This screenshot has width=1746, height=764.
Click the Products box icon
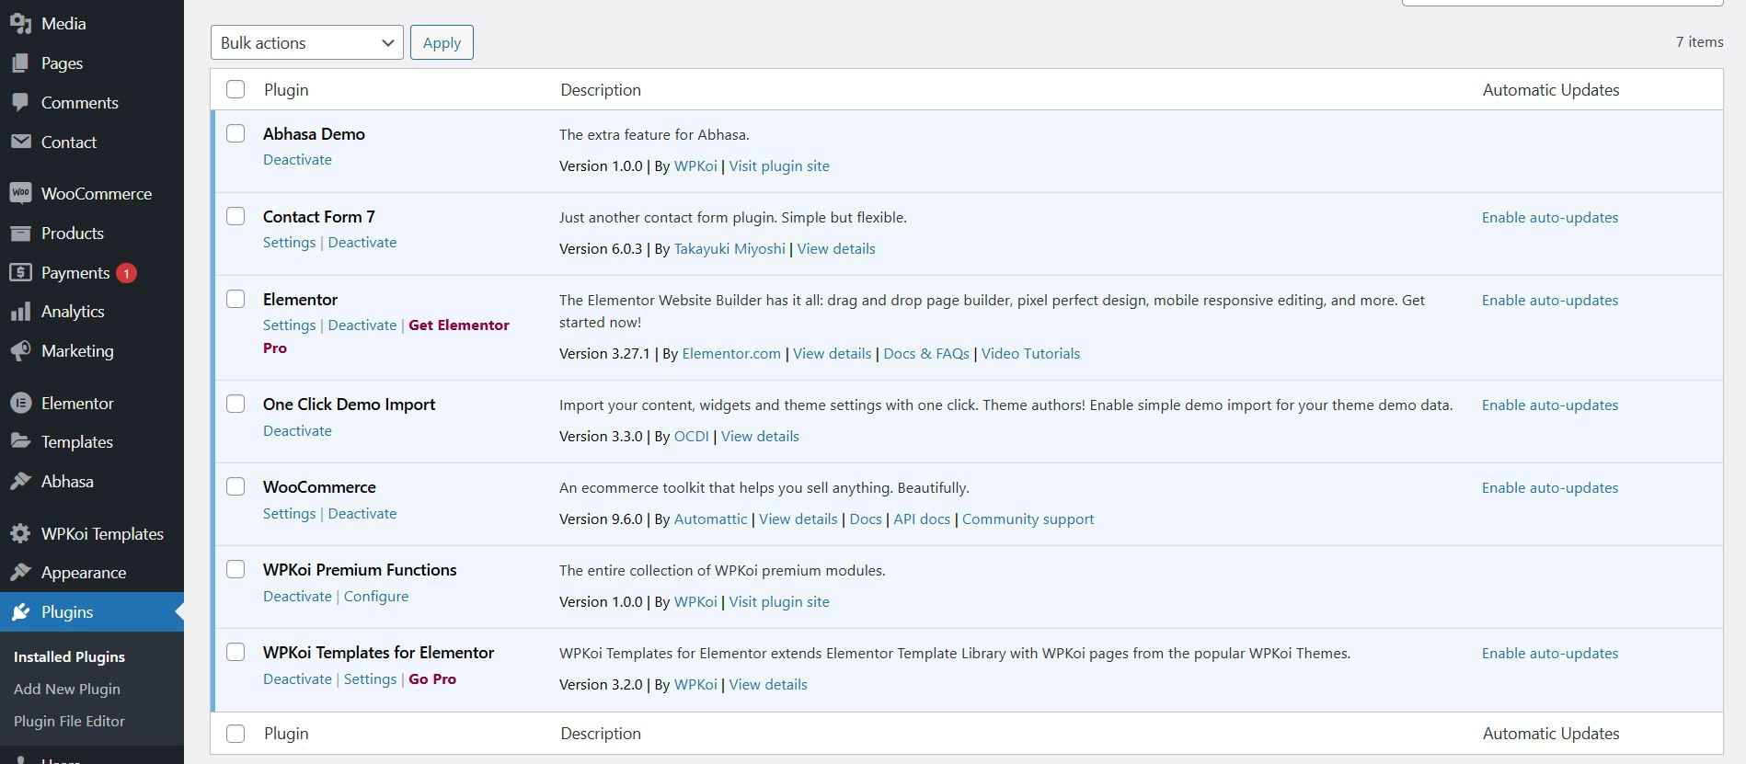point(20,234)
